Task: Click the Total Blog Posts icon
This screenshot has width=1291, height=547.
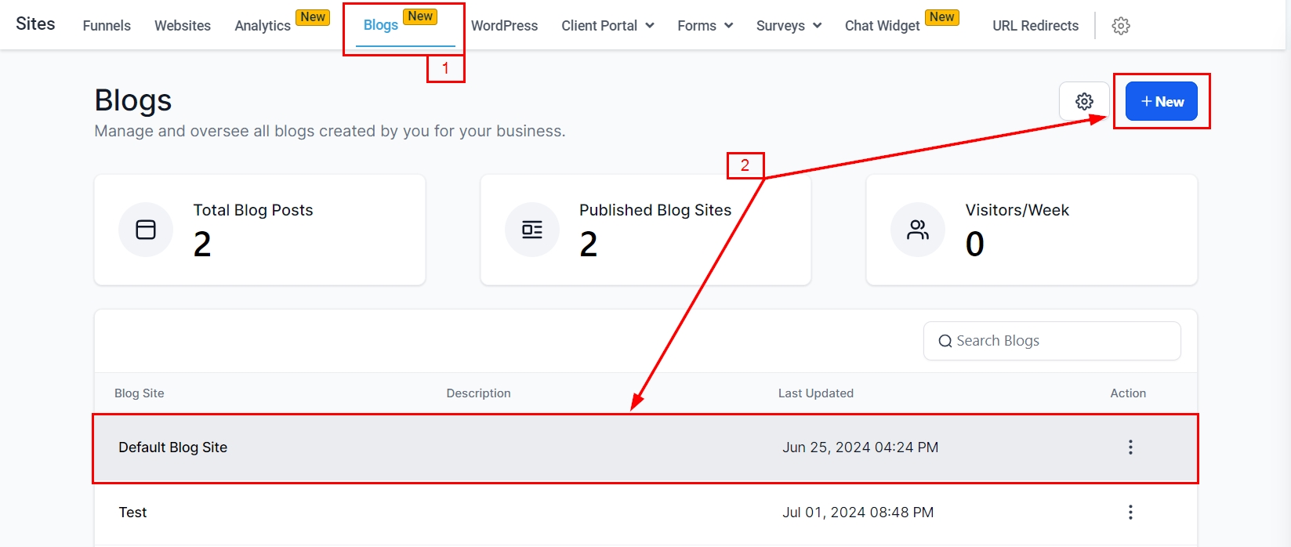Action: pyautogui.click(x=146, y=230)
